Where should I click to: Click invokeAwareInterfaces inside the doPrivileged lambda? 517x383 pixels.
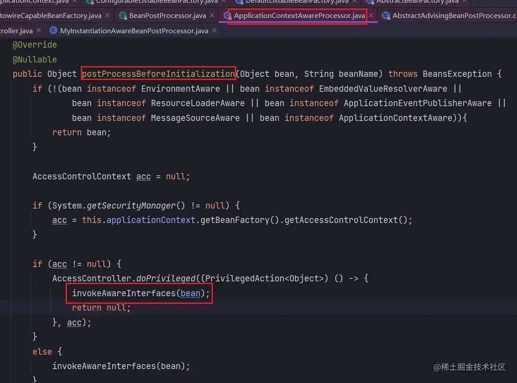click(x=124, y=293)
